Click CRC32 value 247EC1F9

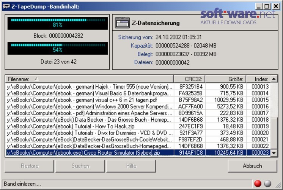pos(191,126)
